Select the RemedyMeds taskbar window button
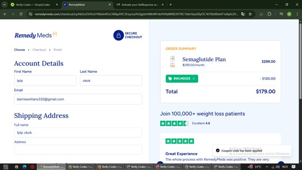Viewport: 302px width, 170px height. [51, 167]
